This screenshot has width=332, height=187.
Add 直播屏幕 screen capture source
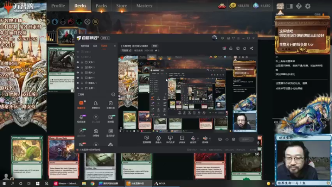(x=146, y=140)
